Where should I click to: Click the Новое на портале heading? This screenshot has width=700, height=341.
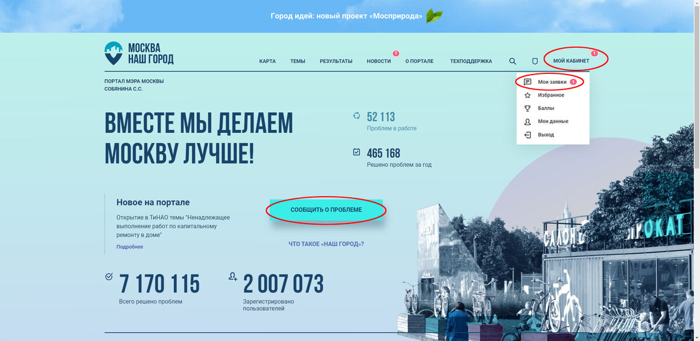tap(153, 203)
